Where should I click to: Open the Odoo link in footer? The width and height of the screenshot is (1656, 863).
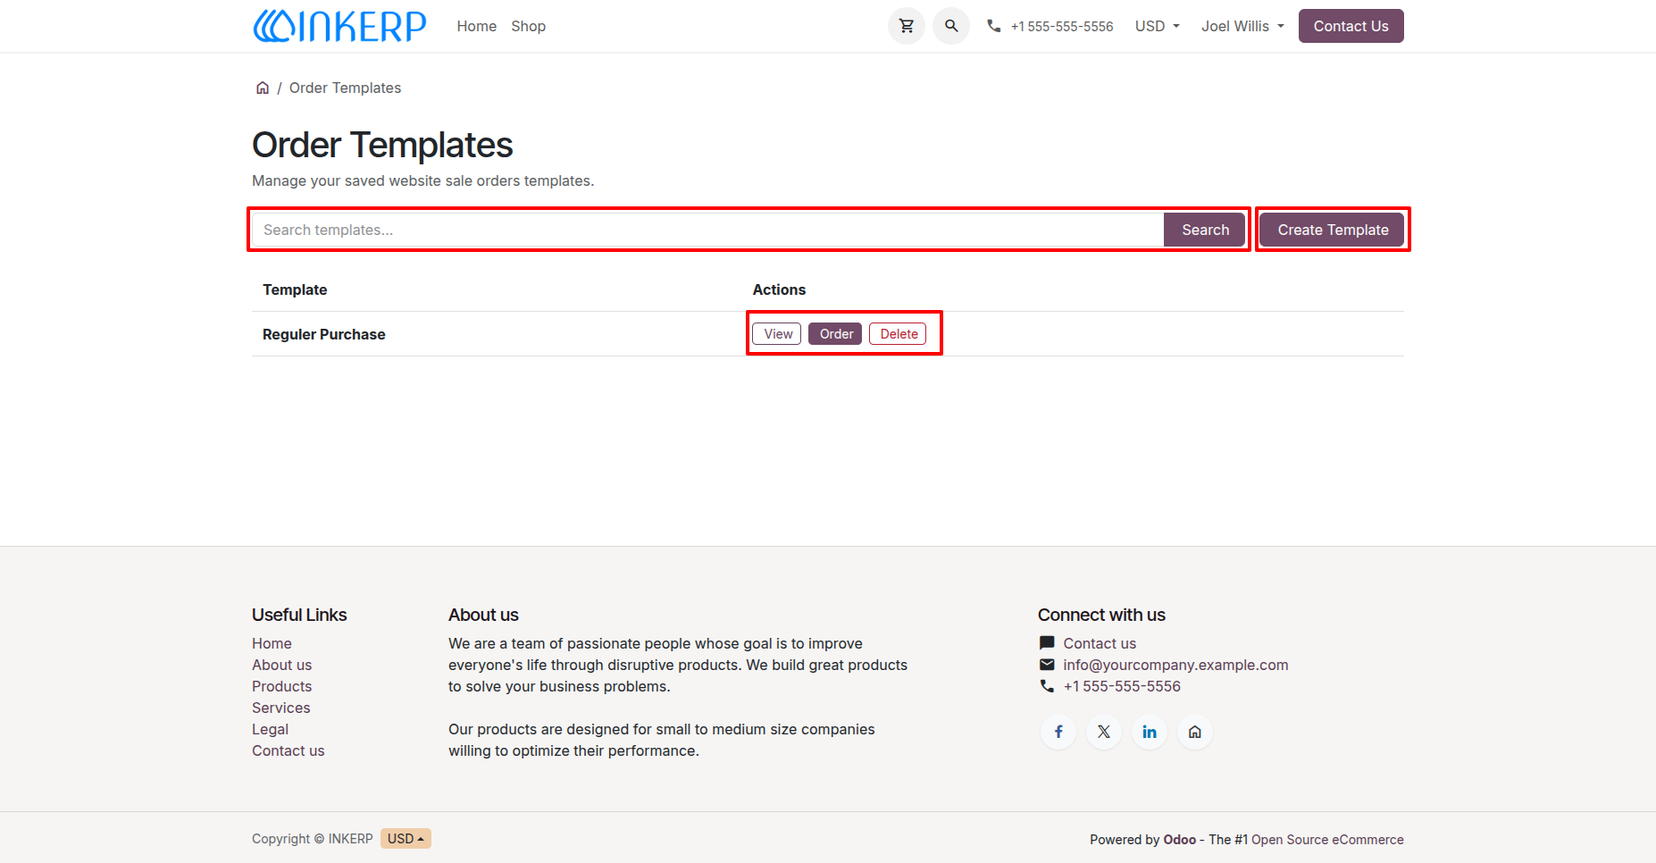(1179, 839)
